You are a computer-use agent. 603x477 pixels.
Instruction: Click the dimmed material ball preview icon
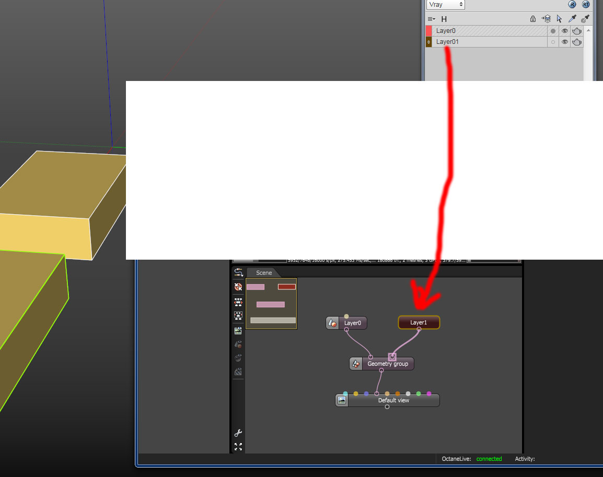point(238,358)
